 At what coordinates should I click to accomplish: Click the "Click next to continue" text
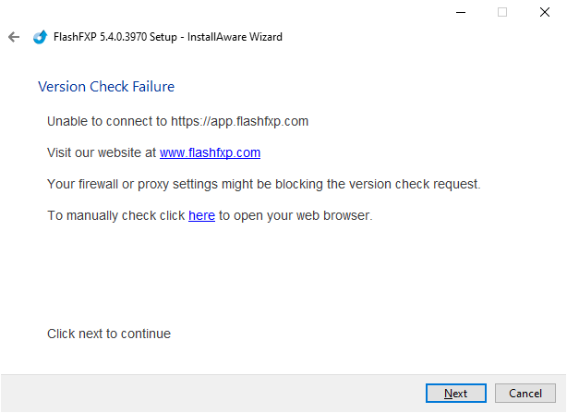pos(109,334)
